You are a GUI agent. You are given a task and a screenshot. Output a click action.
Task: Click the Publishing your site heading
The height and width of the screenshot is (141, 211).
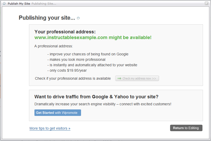[47, 18]
